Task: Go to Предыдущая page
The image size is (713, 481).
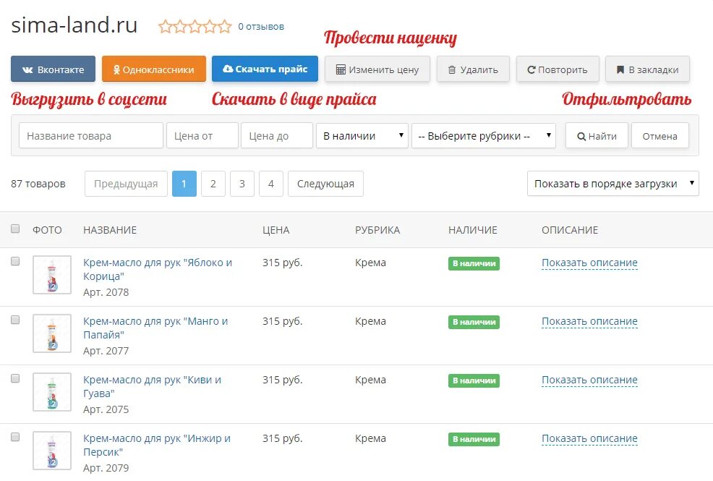Action: [126, 184]
